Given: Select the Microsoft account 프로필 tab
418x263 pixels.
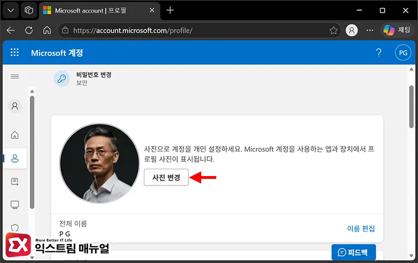Looking at the screenshot, I should (100, 11).
